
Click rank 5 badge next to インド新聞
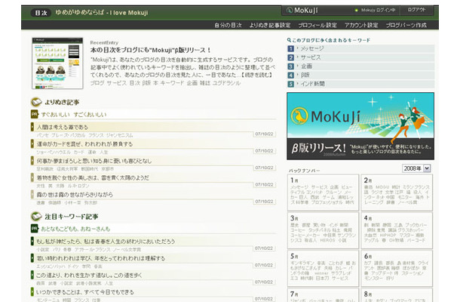point(290,84)
